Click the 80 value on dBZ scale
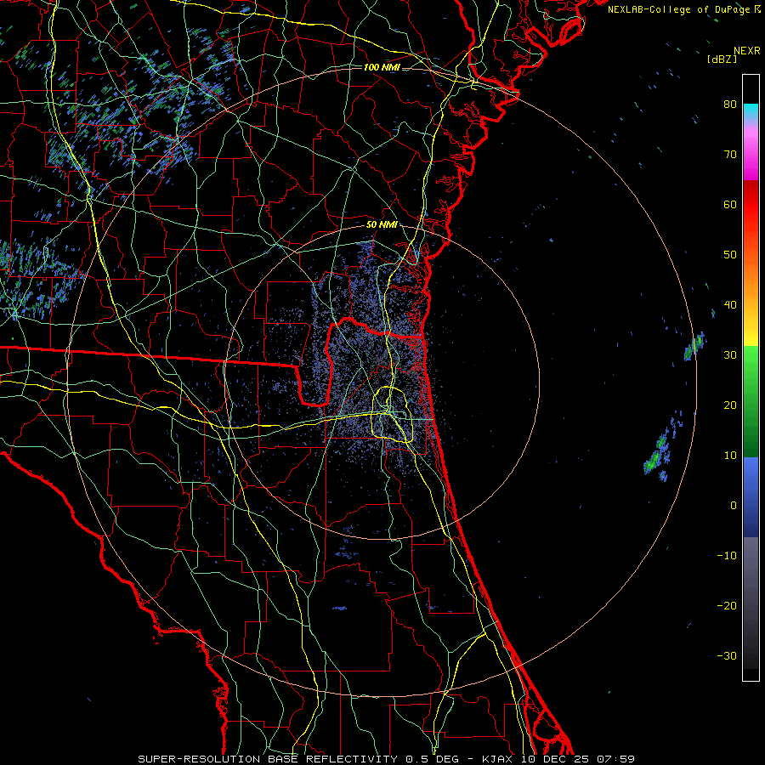Screen dimensions: 765x765 tap(730, 104)
